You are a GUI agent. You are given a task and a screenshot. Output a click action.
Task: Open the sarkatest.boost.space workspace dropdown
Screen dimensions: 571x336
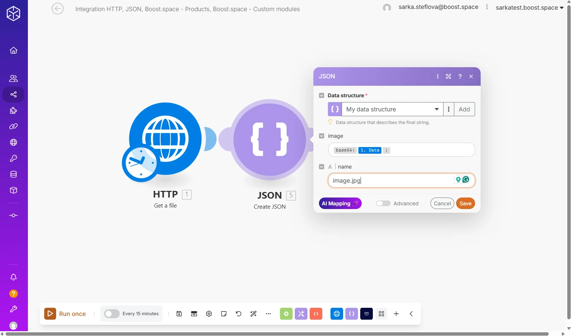tap(530, 8)
